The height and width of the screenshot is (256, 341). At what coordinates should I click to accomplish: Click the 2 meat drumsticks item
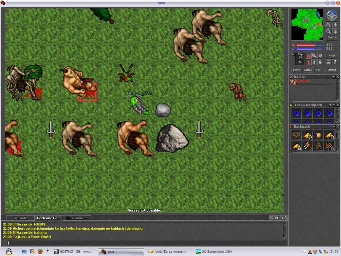[307, 146]
